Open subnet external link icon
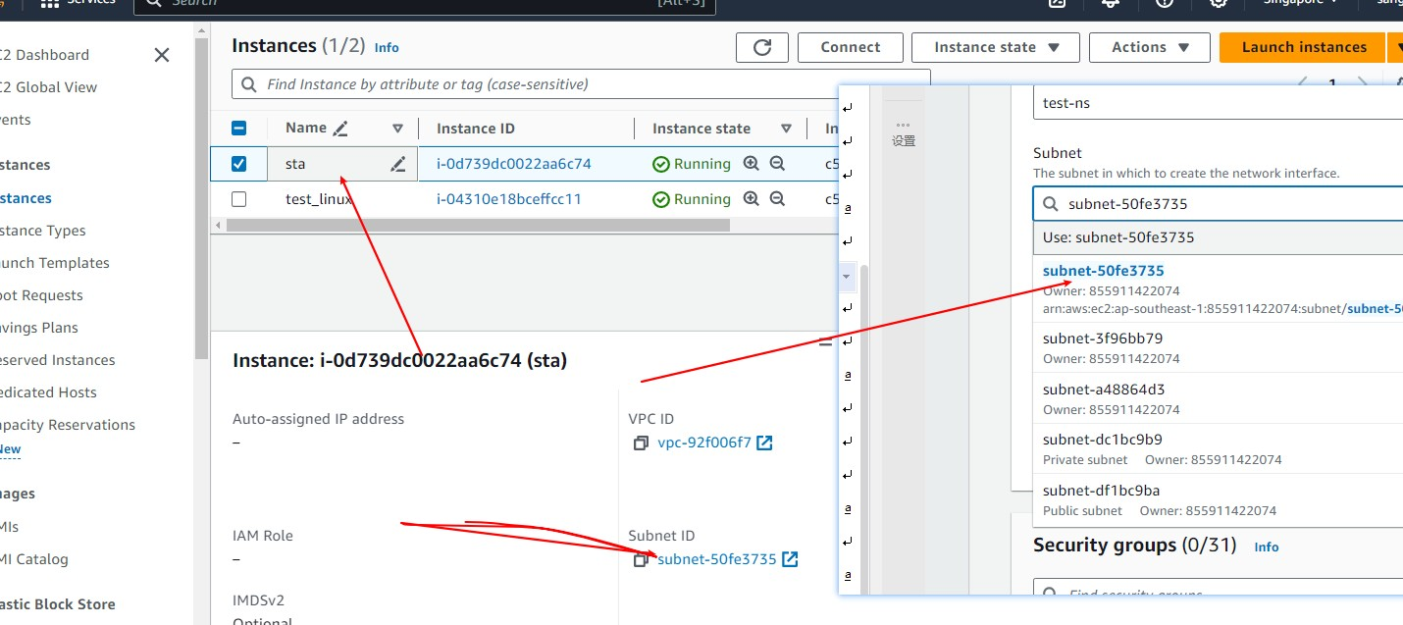This screenshot has height=625, width=1403. point(790,559)
